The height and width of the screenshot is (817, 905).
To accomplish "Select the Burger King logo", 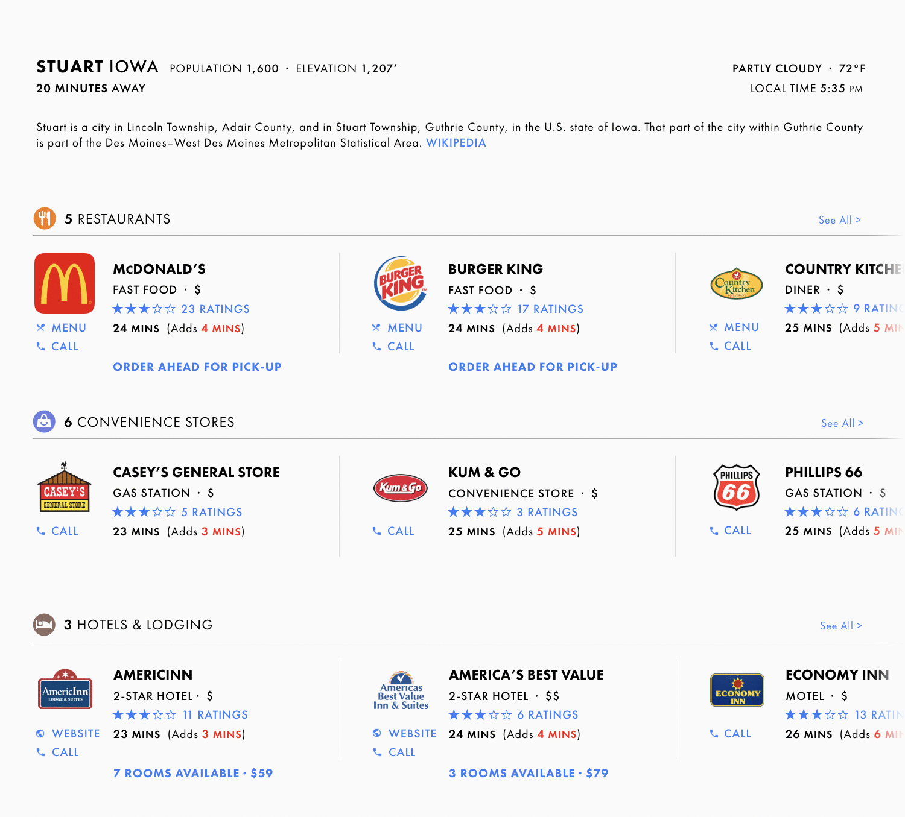I will click(401, 283).
